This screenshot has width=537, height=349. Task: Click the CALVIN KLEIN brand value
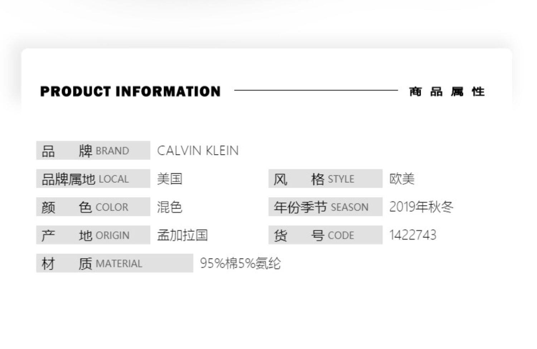198,151
